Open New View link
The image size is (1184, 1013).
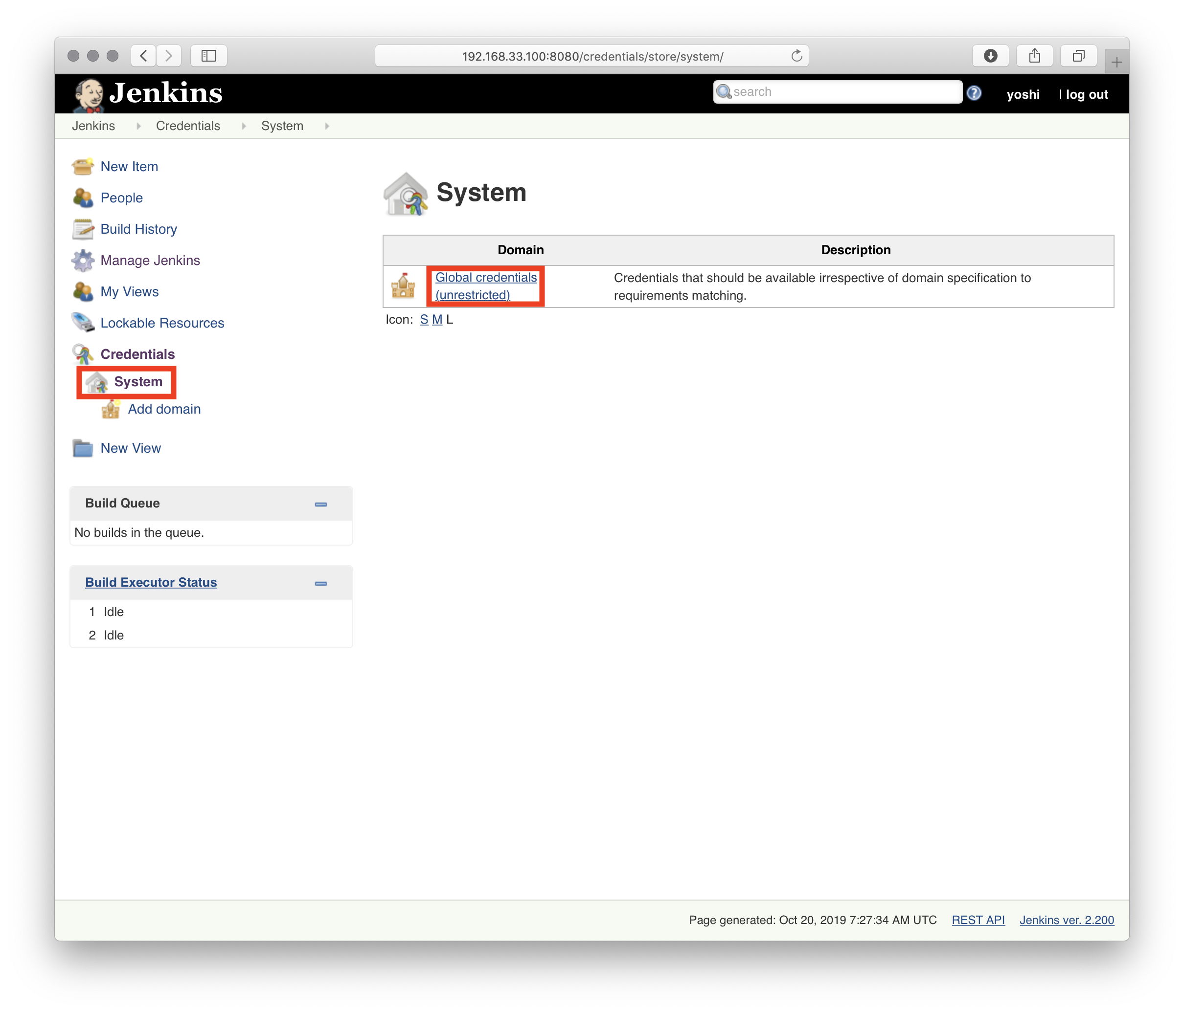click(x=131, y=448)
